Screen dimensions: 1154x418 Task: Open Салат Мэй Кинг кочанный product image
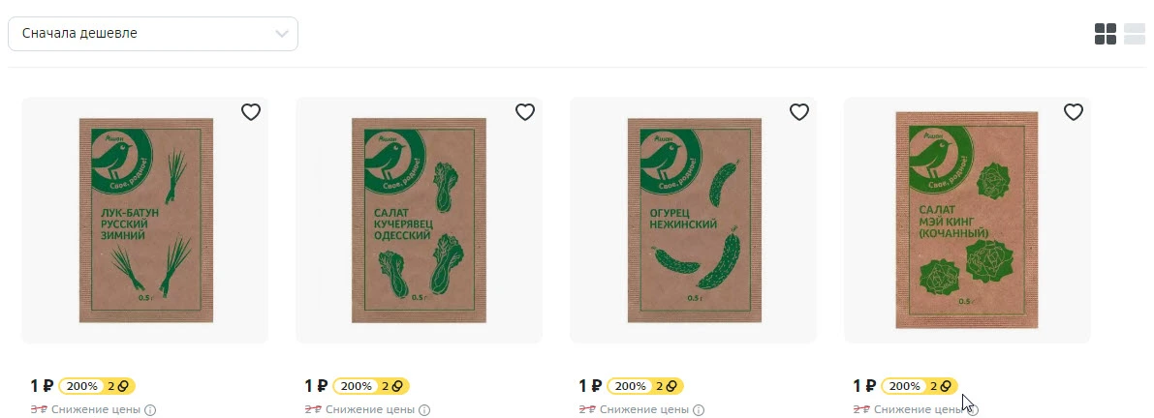point(967,221)
